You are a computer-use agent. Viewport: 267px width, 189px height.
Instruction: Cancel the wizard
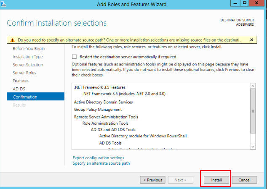point(244,180)
